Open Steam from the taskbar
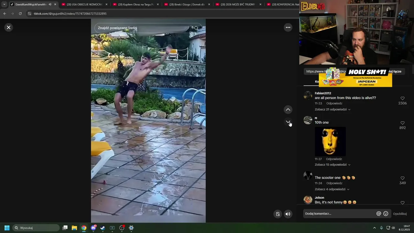Image resolution: width=414 pixels, height=233 pixels. (x=103, y=228)
